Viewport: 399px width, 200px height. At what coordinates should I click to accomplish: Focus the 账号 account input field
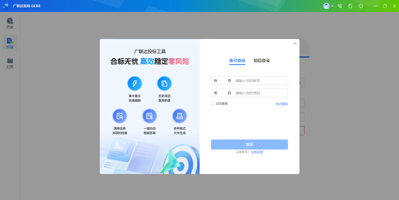point(260,81)
